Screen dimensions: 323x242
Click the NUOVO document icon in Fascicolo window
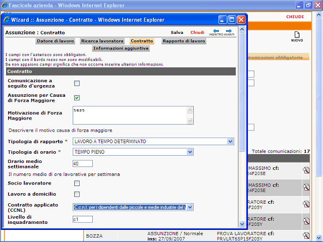[x=297, y=37]
